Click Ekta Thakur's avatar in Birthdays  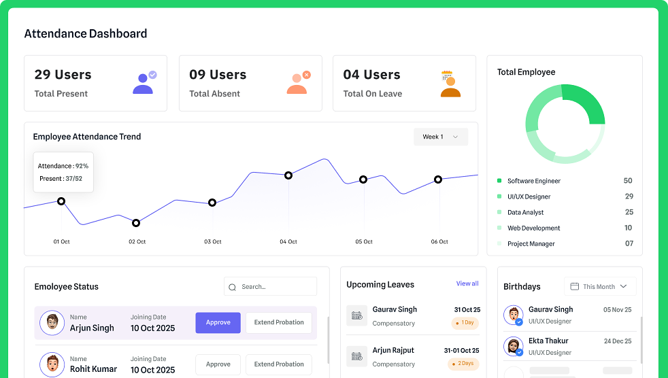coord(513,346)
